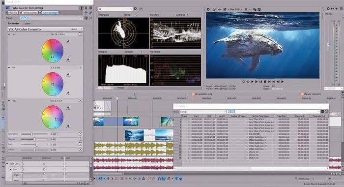
Task: Open video scopes settings gear
Action: click(135, 9)
